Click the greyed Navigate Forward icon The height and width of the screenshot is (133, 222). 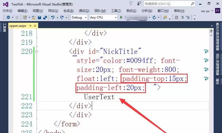(17, 18)
